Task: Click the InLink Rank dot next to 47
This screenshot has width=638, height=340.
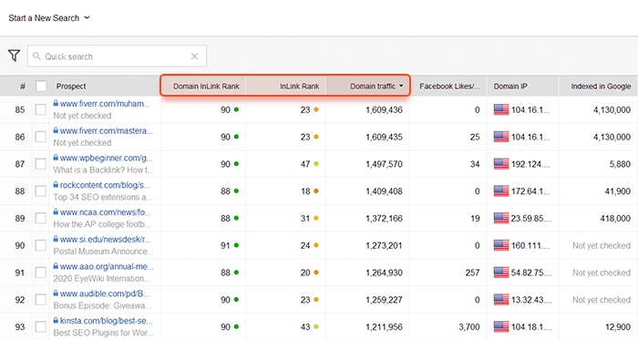Action: (x=316, y=164)
